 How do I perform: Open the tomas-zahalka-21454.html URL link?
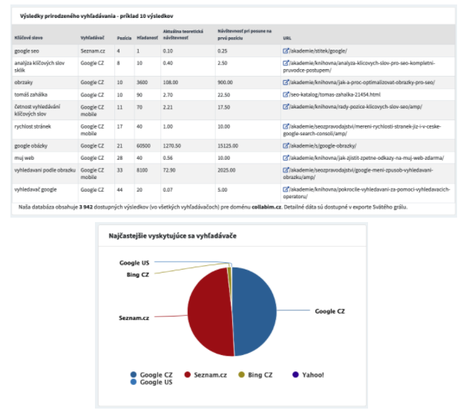(335, 94)
